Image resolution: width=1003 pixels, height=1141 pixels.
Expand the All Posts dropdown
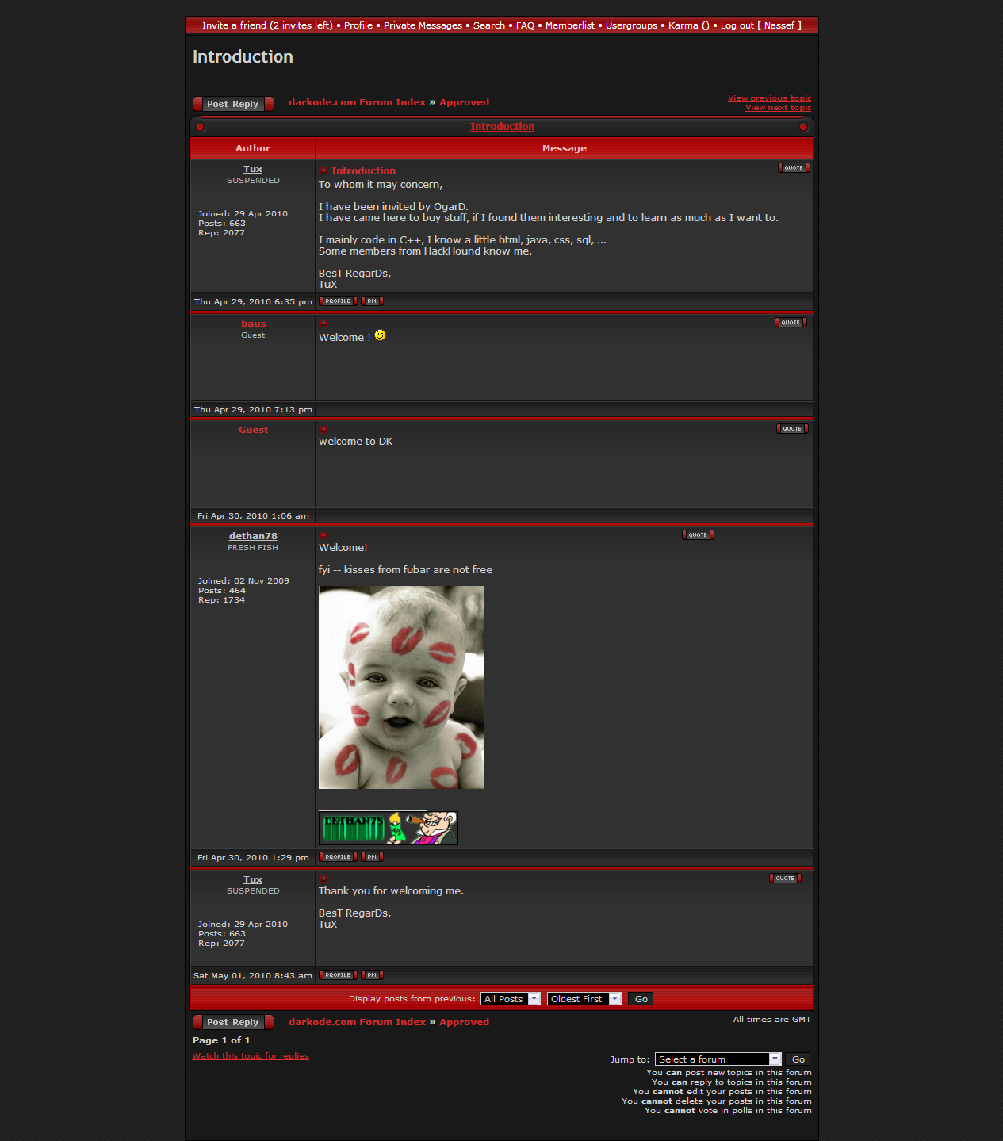(x=511, y=999)
